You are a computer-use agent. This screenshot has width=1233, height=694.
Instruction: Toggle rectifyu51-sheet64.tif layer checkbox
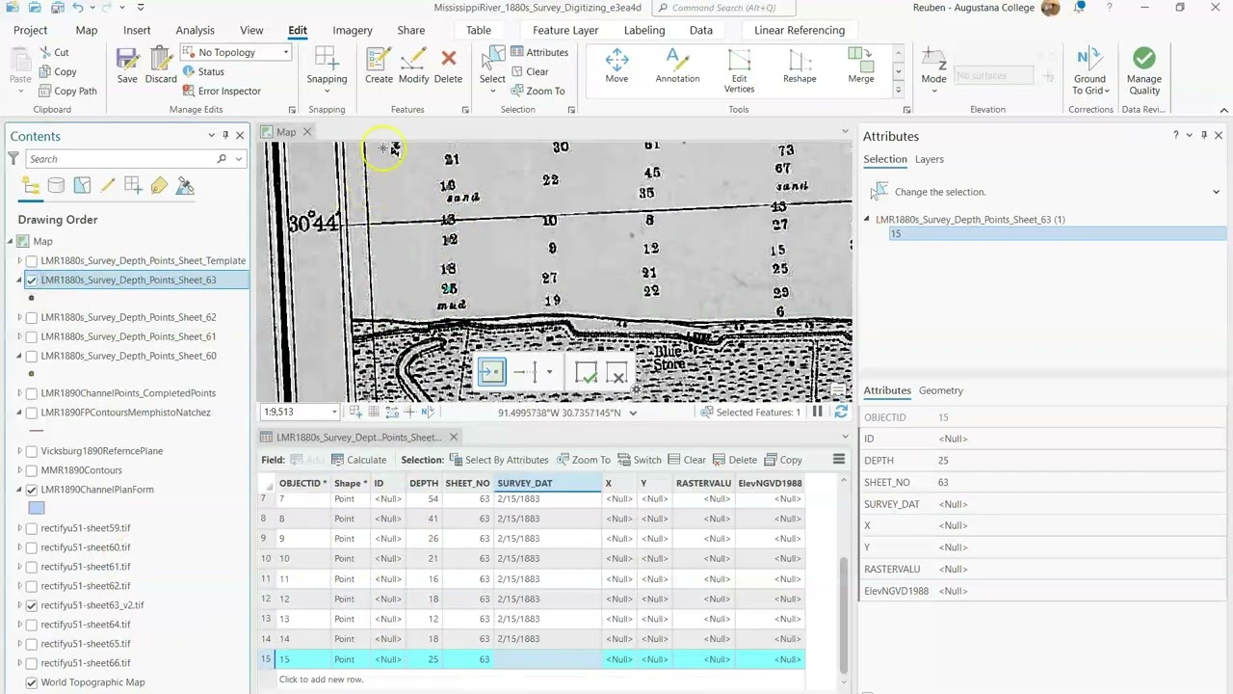32,625
